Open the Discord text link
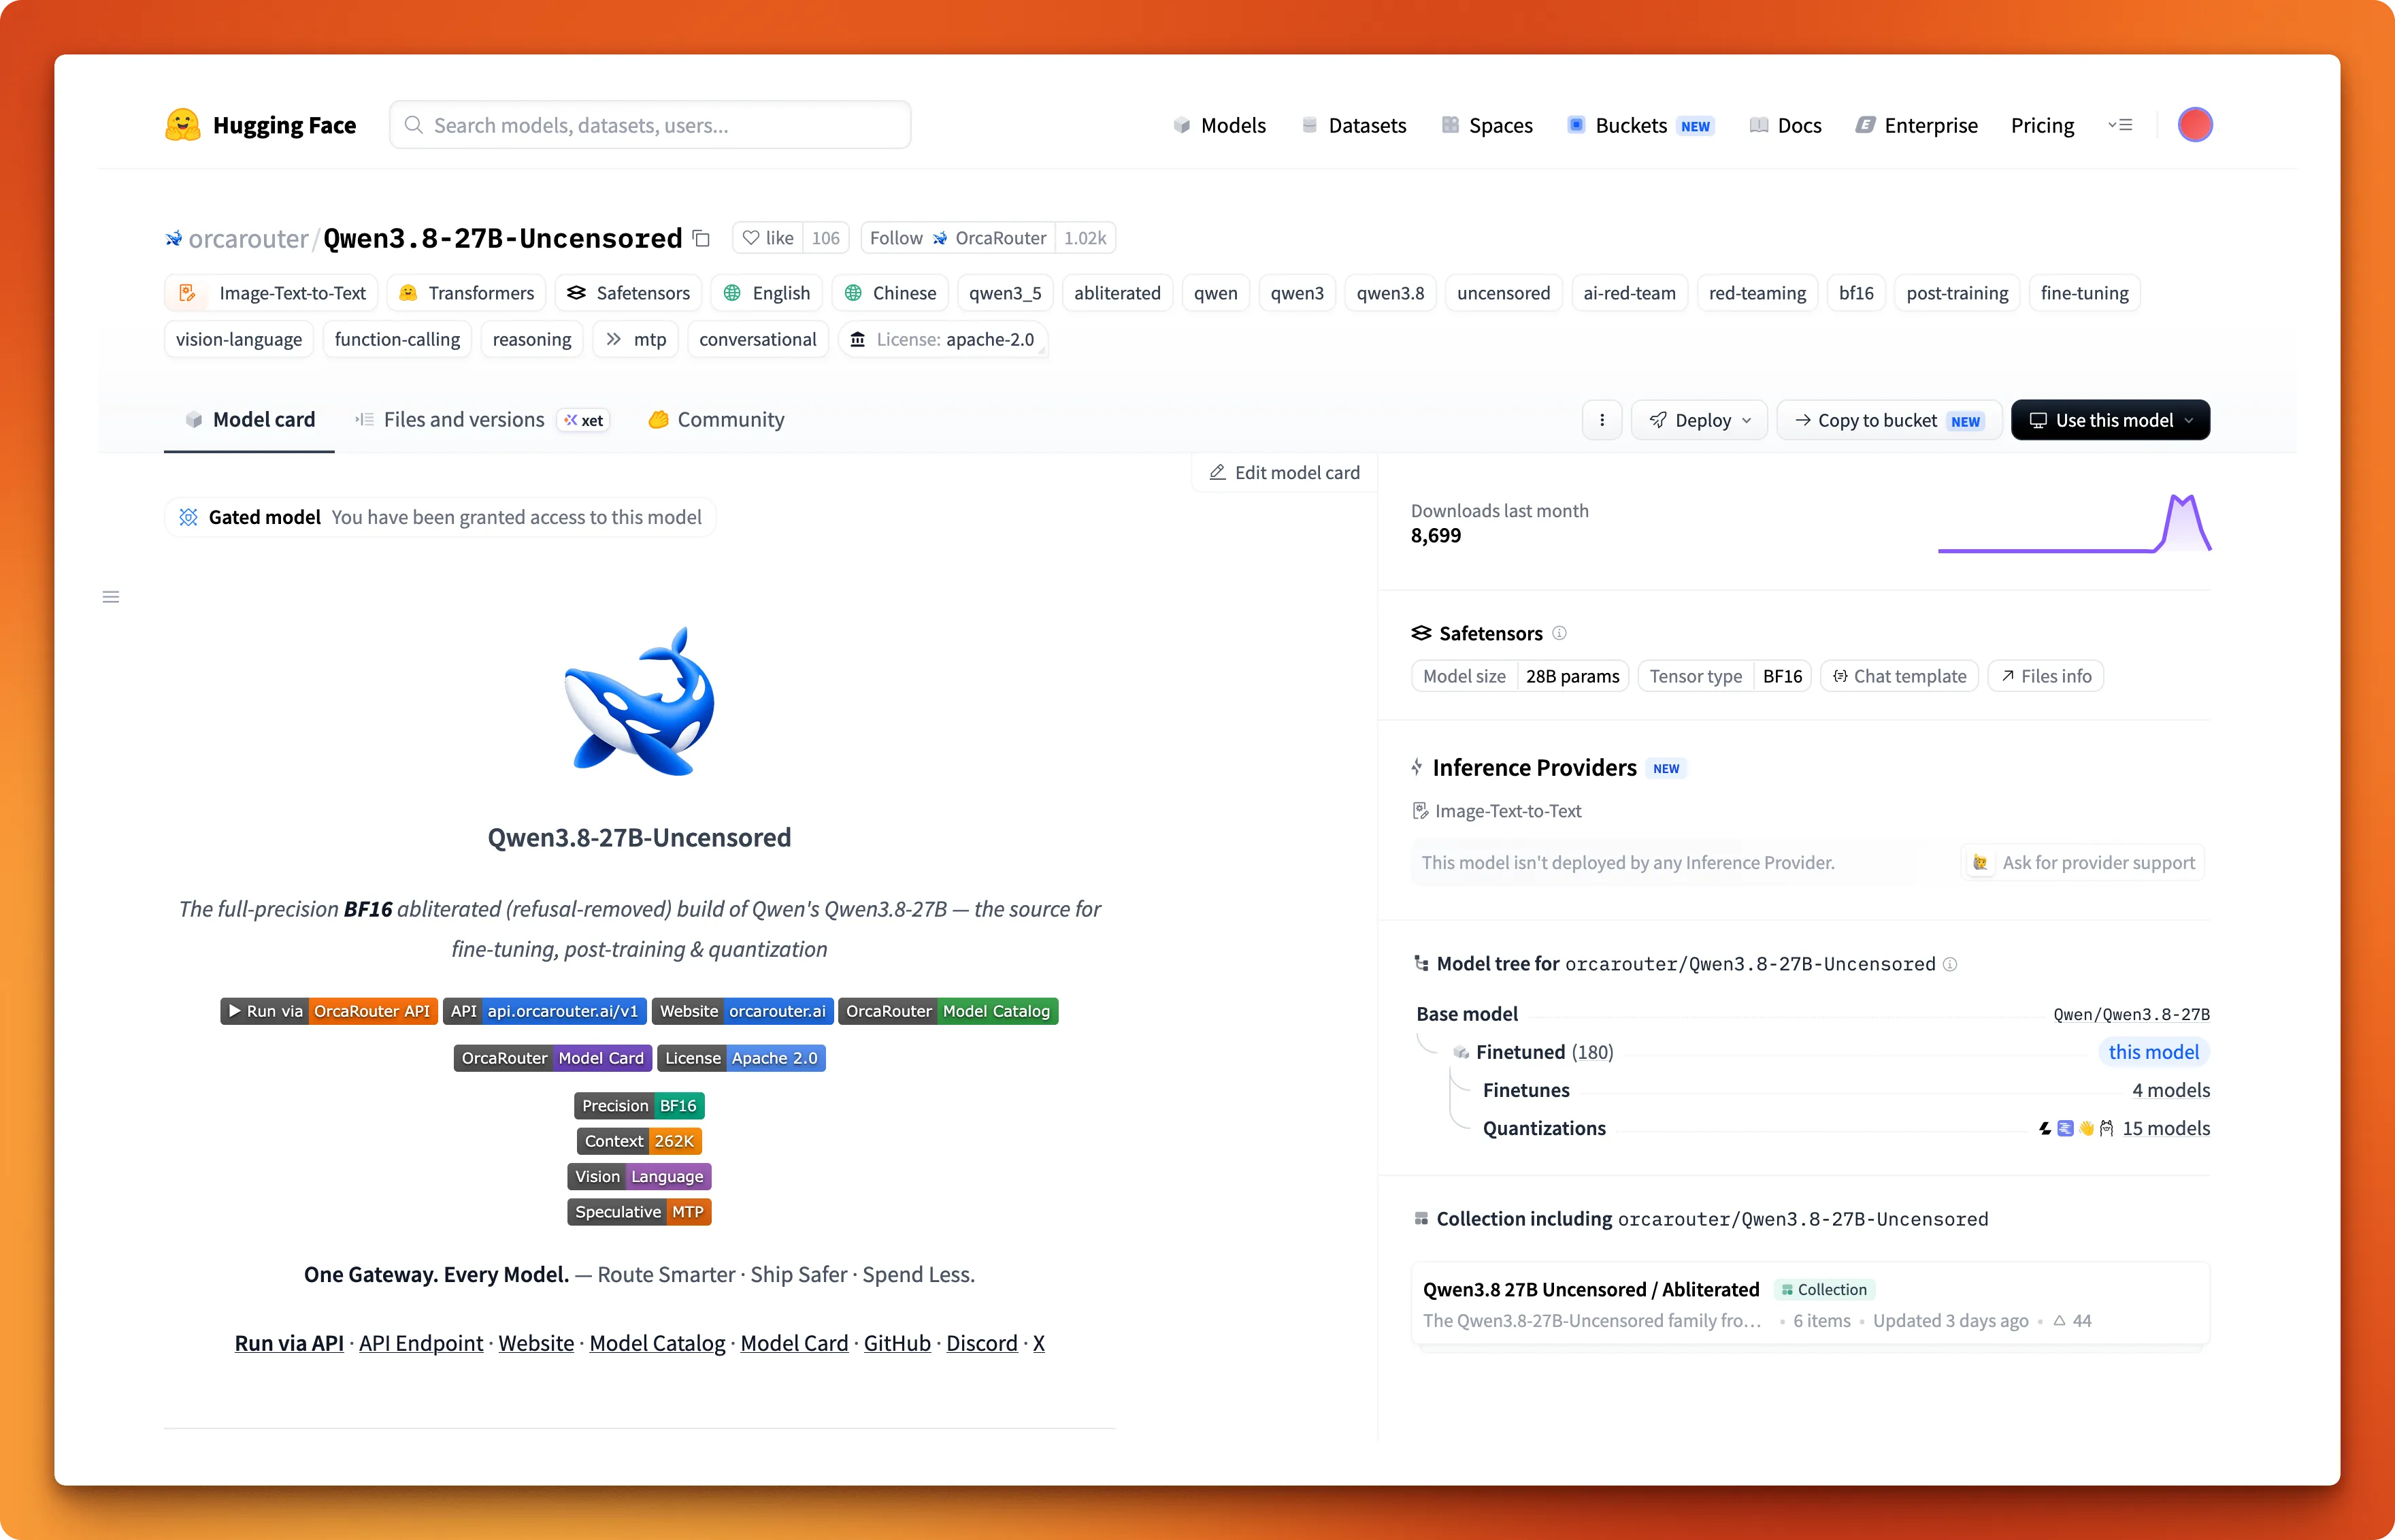Screen dimensions: 2395x1540 point(982,1343)
